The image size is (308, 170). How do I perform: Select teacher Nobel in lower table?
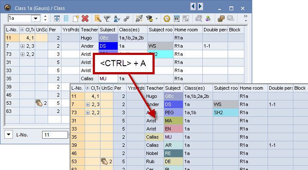[154, 153]
